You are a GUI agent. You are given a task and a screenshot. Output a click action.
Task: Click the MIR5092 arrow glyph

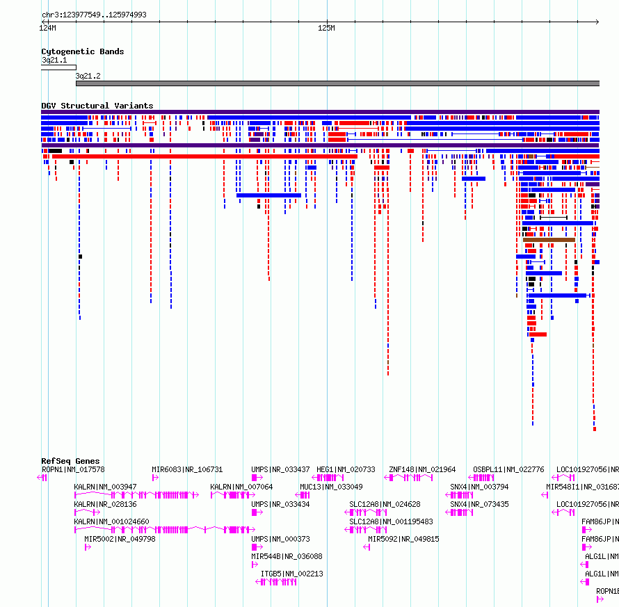pyautogui.click(x=367, y=547)
